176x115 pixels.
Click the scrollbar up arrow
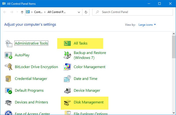click(x=174, y=33)
